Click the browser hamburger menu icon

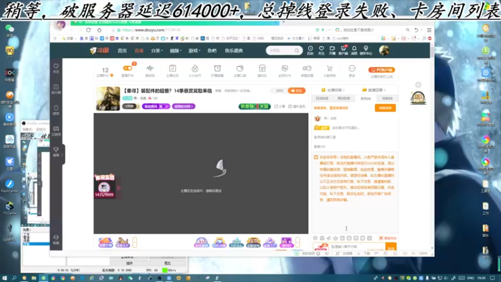429,30
